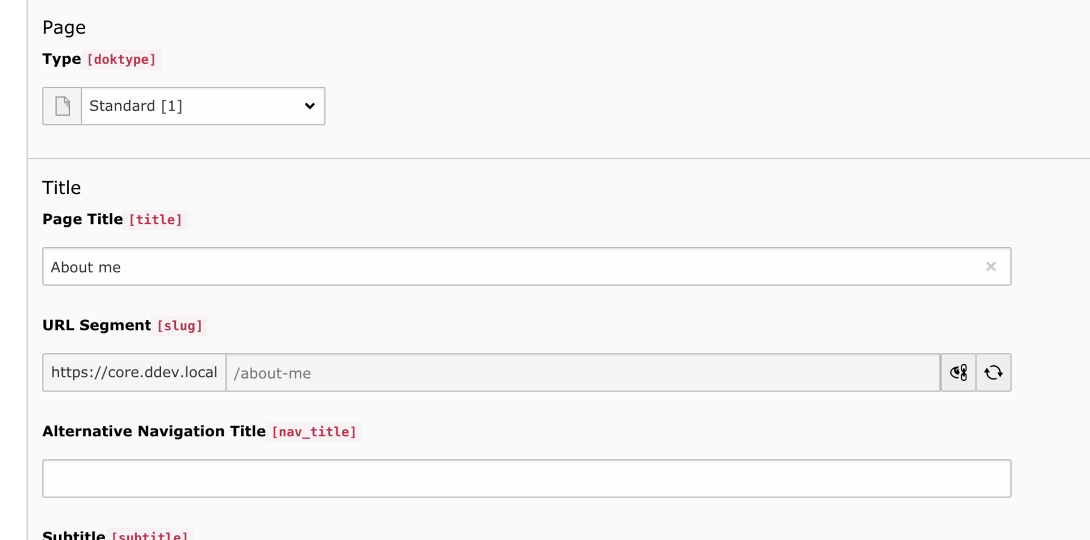Click the chevron arrow of Type select
The image size is (1090, 540).
309,106
